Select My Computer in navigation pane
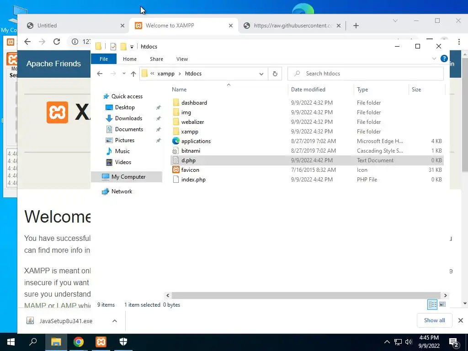 (127, 177)
